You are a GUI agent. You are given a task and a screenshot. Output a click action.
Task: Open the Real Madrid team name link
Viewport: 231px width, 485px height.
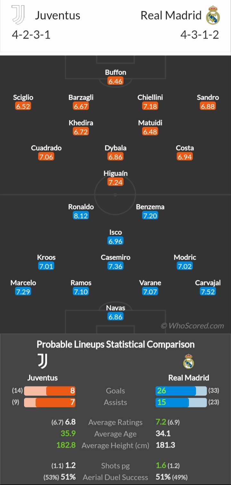point(171,15)
